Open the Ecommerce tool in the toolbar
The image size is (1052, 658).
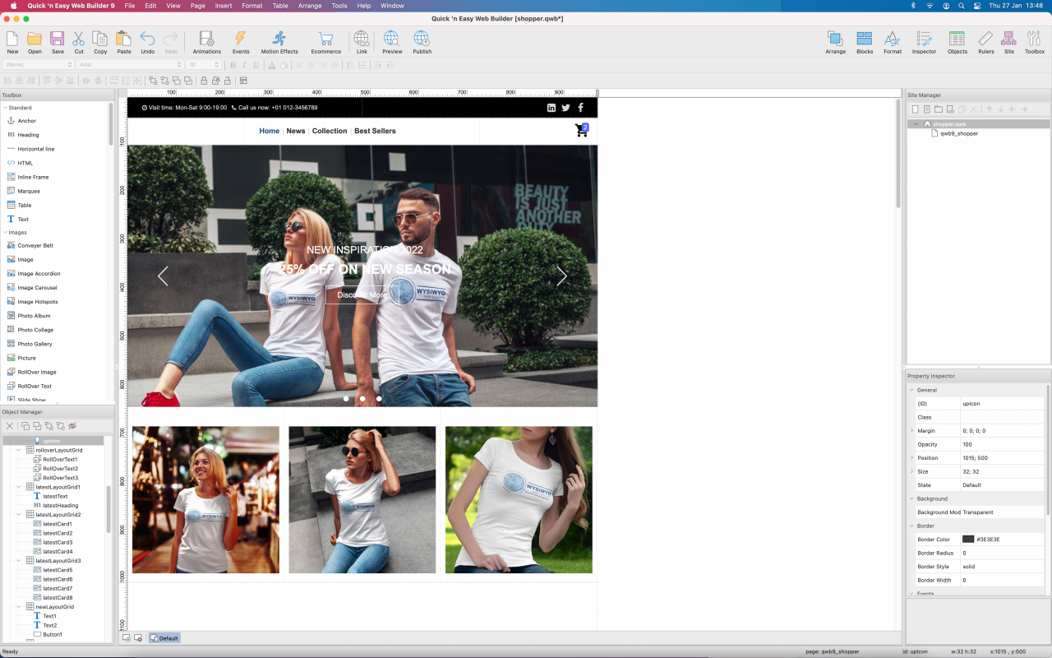pos(325,43)
